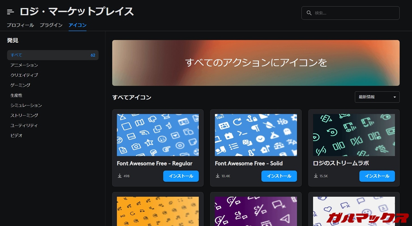Click download icon on Font Awesome Solid

point(218,176)
